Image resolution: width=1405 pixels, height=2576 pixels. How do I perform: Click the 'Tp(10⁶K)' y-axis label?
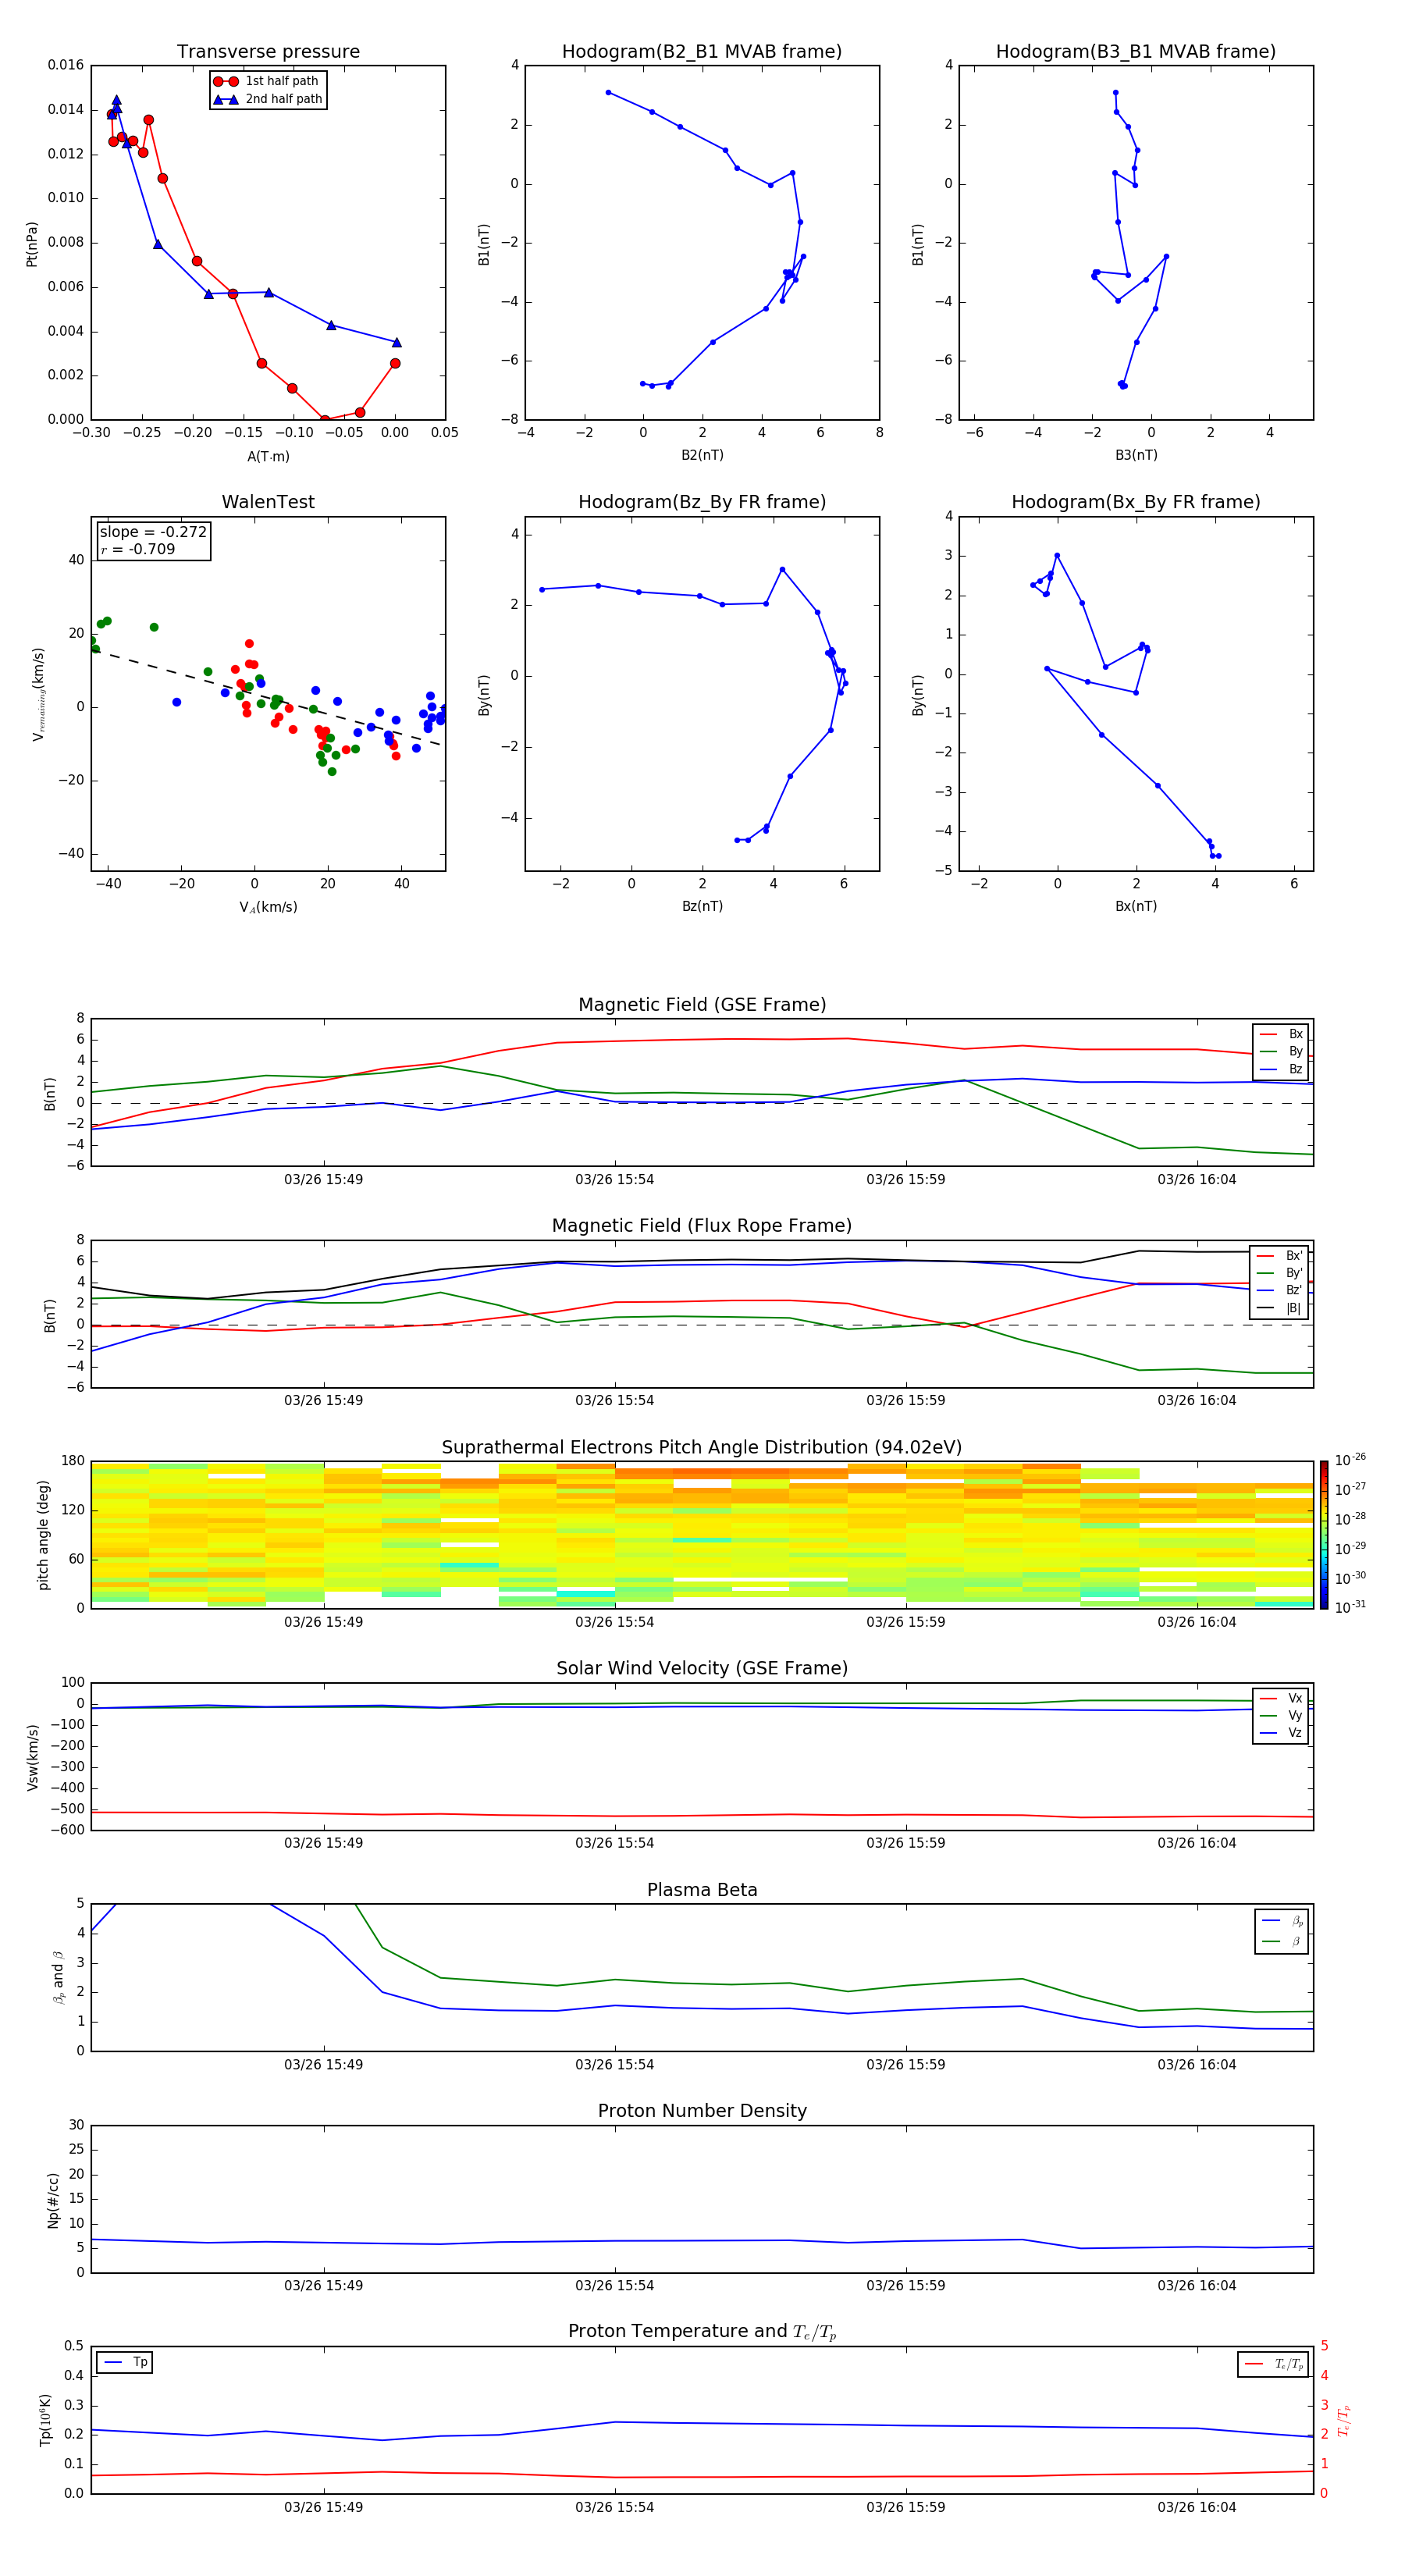click(x=46, y=2420)
